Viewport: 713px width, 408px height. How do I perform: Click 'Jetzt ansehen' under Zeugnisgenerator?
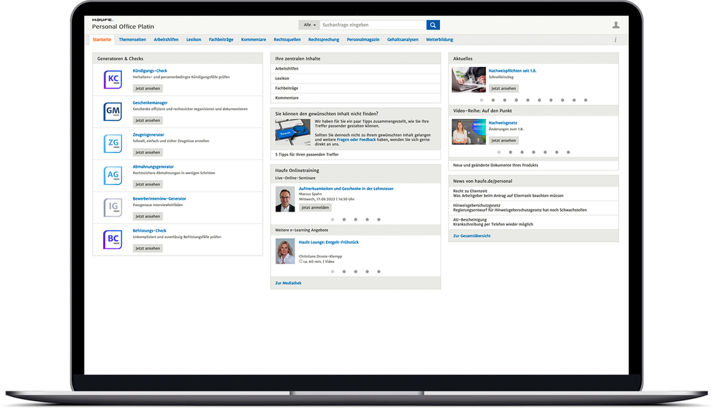[x=148, y=152]
